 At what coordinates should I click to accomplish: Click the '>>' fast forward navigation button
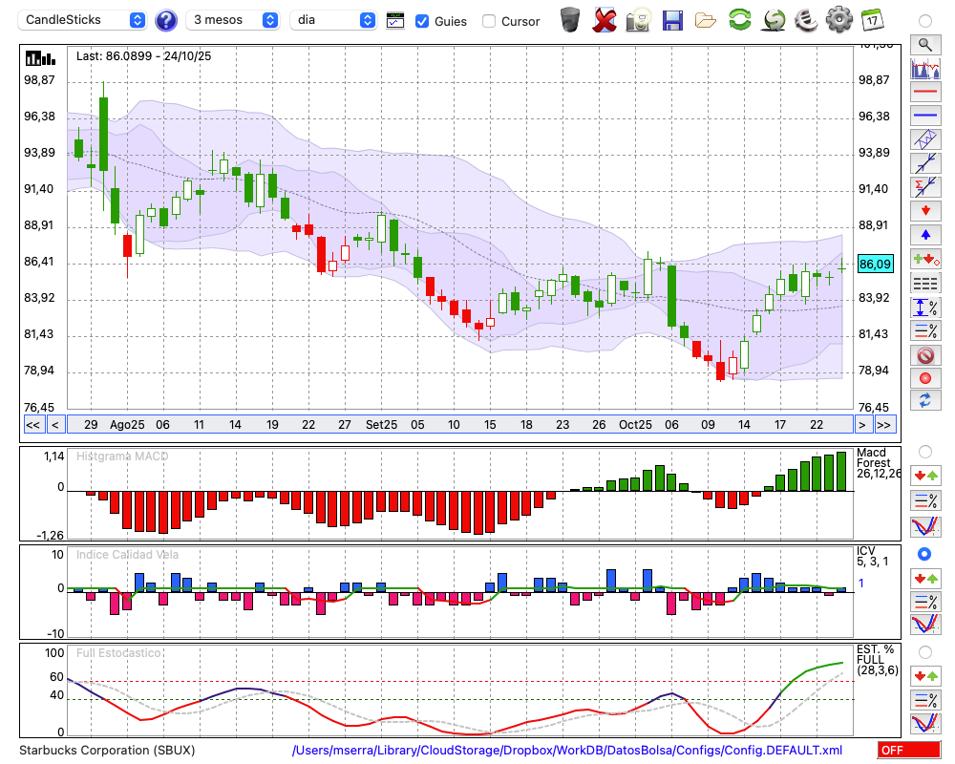[x=884, y=425]
